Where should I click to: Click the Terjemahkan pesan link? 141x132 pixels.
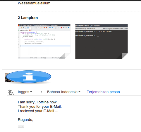click(x=103, y=92)
